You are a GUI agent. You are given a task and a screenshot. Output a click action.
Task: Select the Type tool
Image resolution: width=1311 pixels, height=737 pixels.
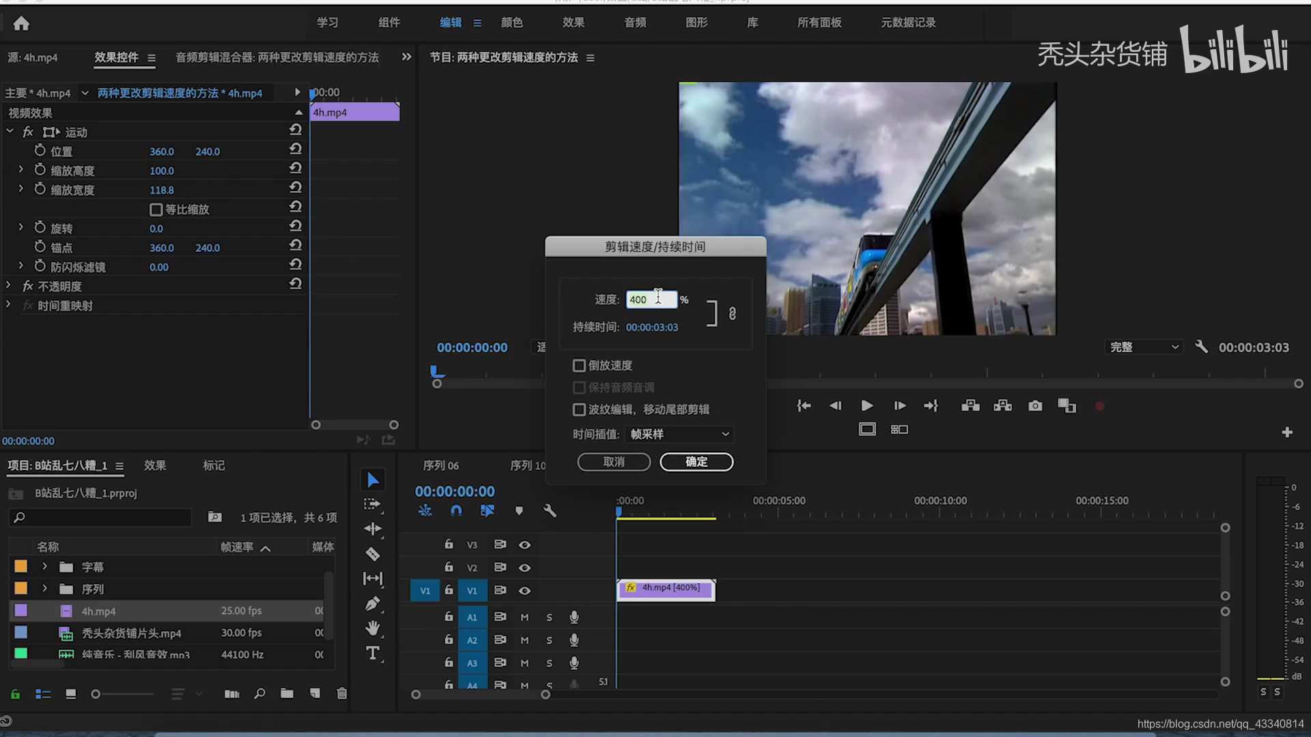click(x=373, y=653)
